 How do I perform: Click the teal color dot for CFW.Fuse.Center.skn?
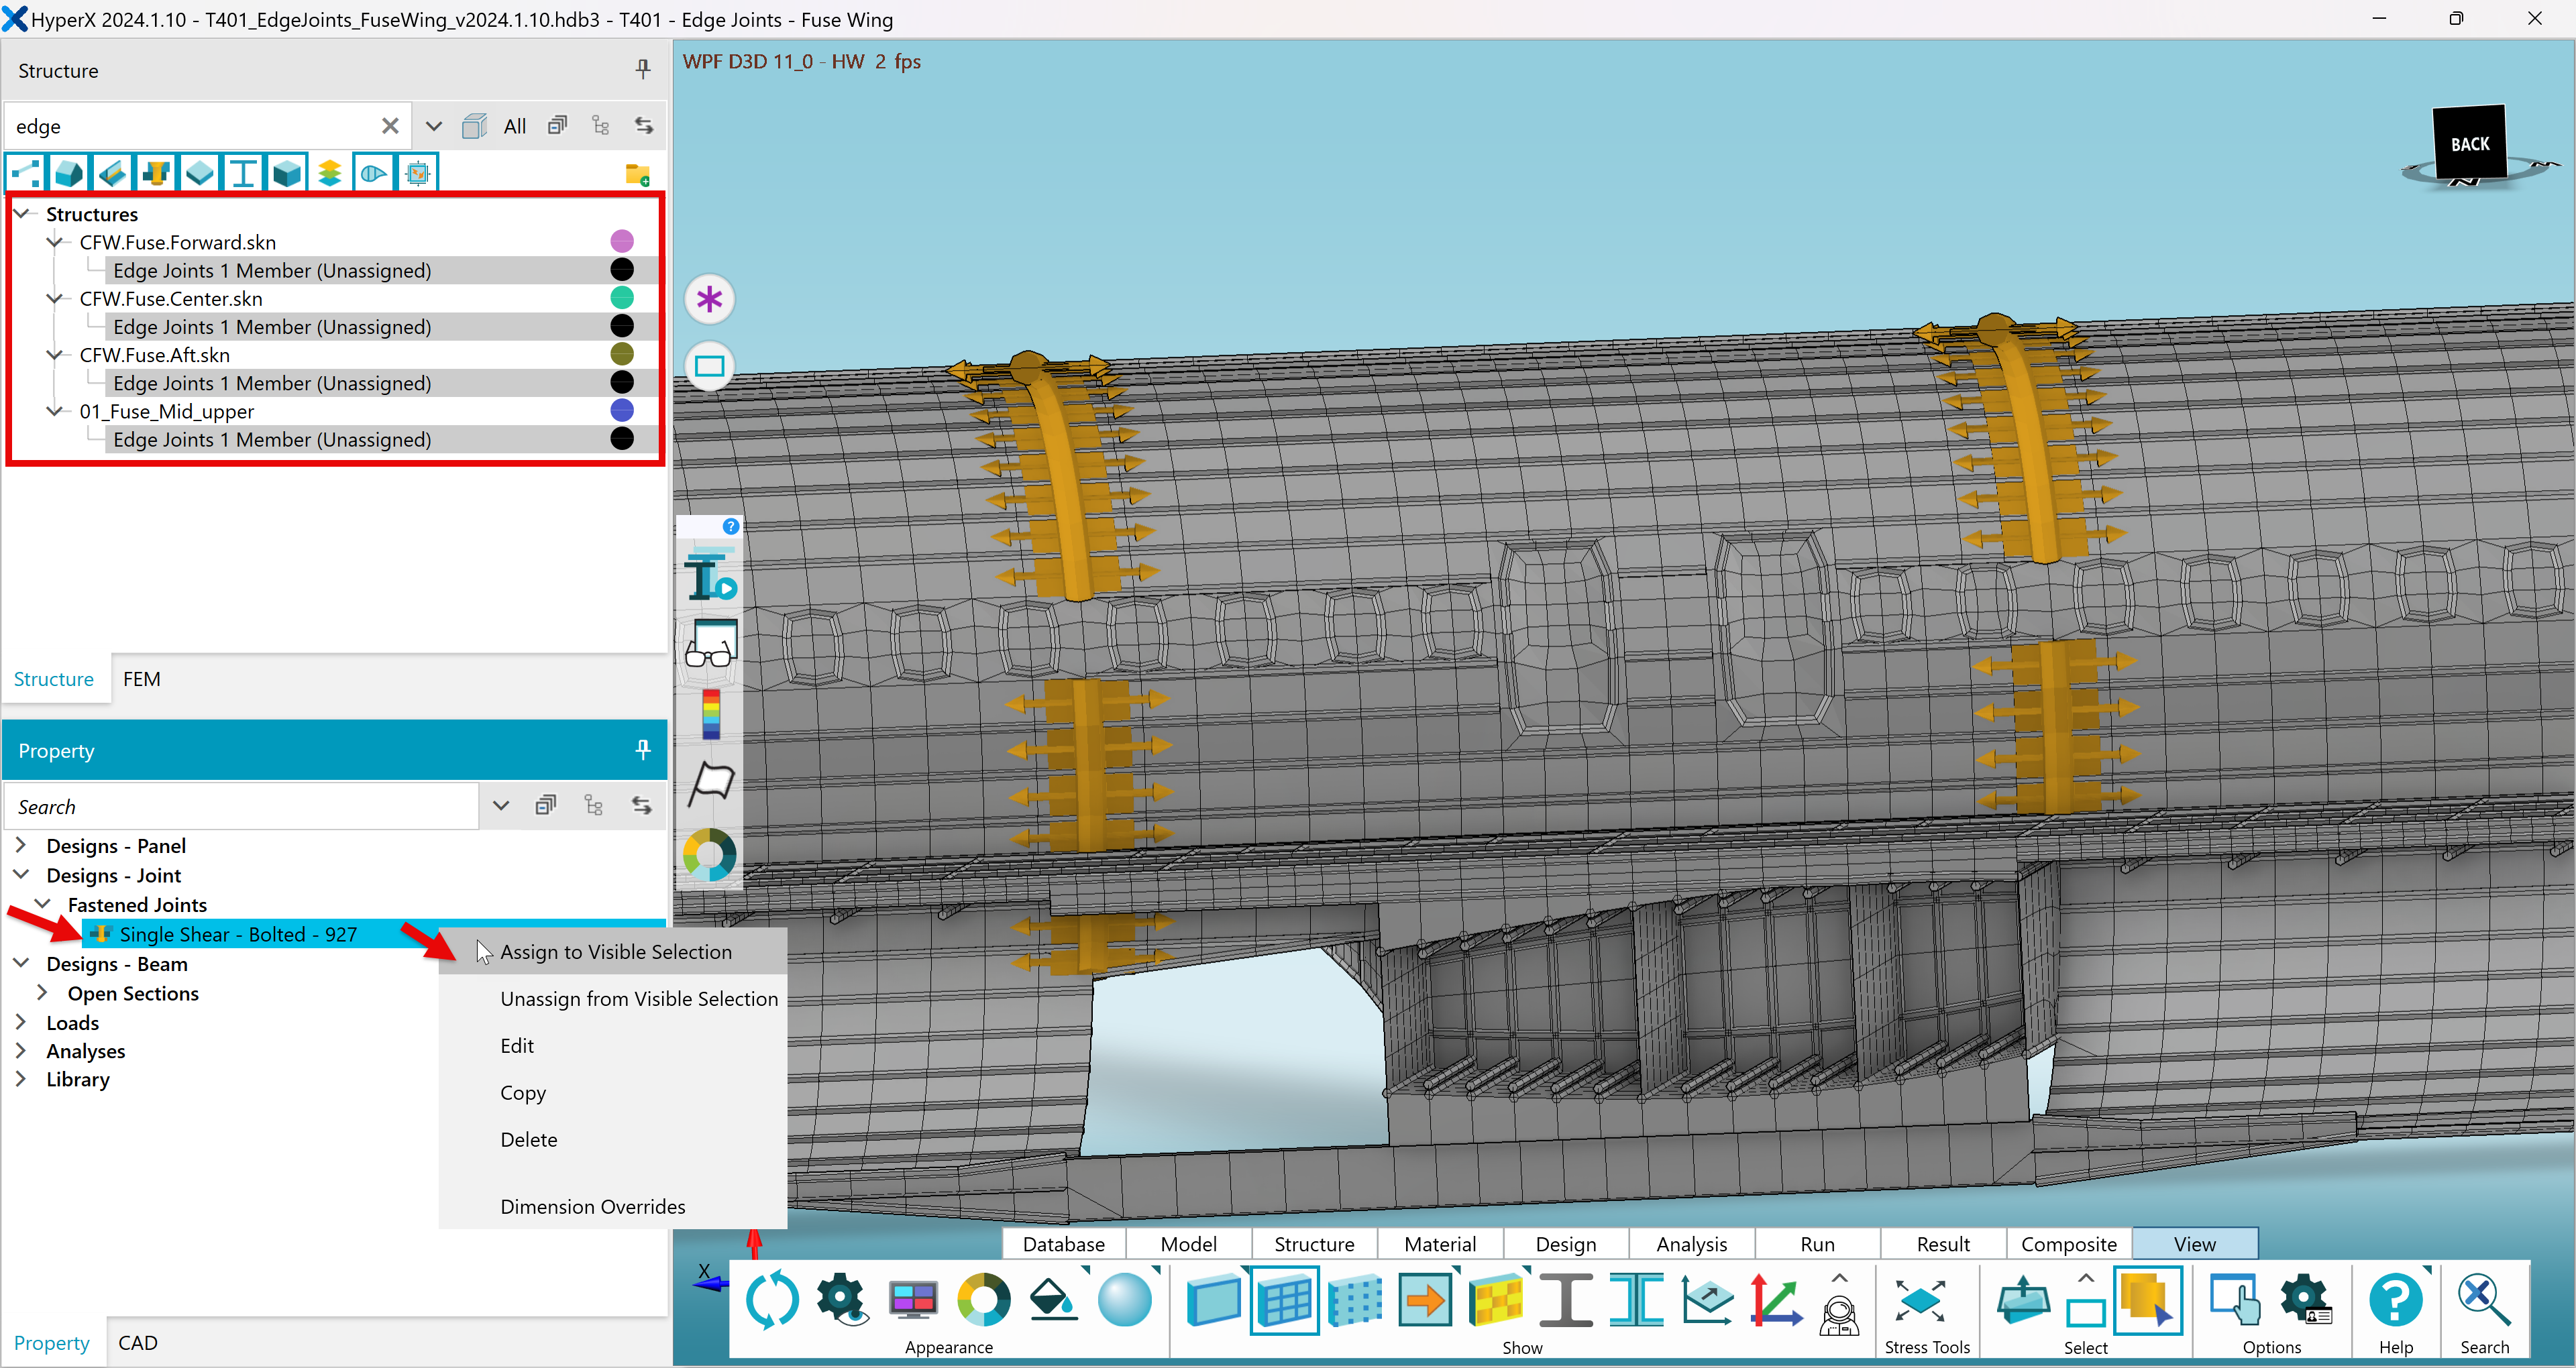point(622,297)
